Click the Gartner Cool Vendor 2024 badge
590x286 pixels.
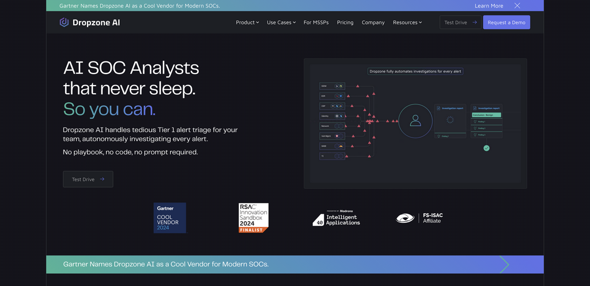(x=170, y=218)
